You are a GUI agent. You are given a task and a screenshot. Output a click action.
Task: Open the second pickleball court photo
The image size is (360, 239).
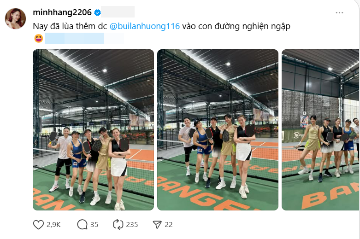[x=218, y=130]
